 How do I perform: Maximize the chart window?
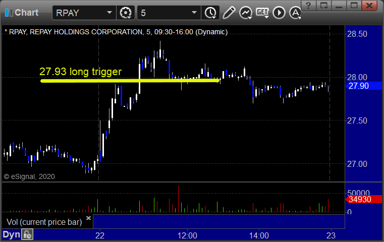click(x=354, y=6)
